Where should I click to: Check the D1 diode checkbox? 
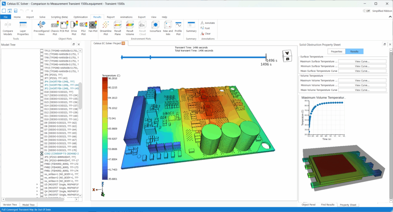[x=42, y=150]
